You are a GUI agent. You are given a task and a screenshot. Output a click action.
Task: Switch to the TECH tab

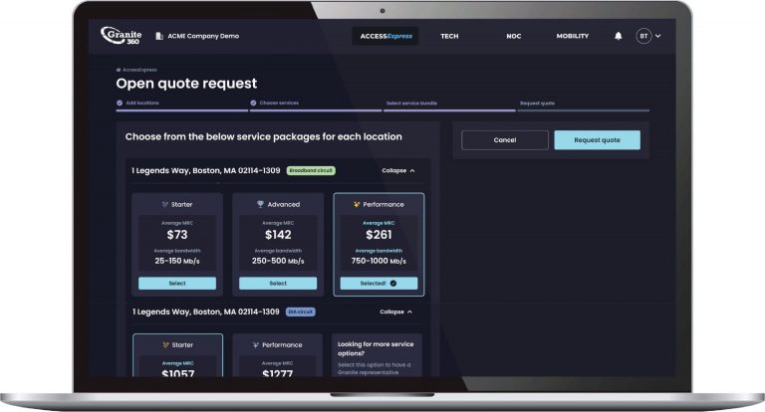pos(449,36)
